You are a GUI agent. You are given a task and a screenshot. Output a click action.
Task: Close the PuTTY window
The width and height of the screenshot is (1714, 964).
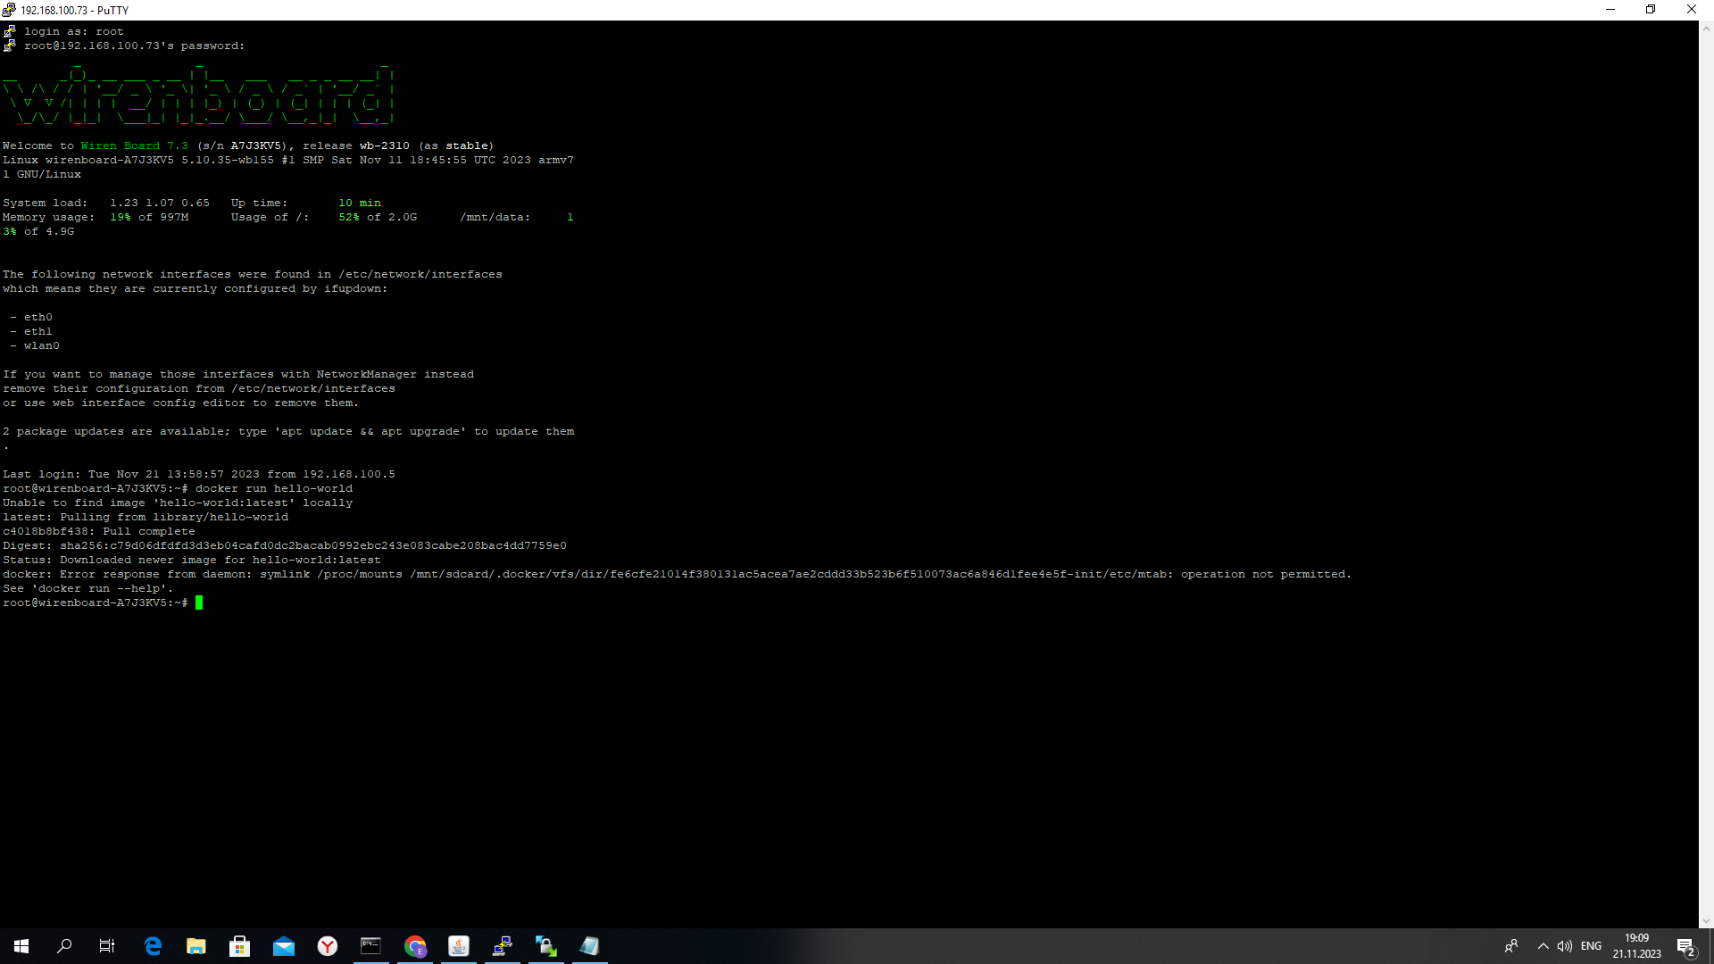tap(1692, 10)
